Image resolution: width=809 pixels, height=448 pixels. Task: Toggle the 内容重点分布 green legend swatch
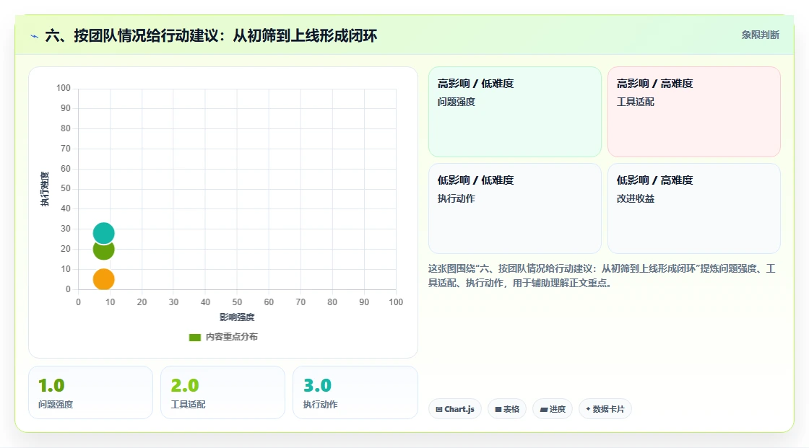[x=194, y=337]
